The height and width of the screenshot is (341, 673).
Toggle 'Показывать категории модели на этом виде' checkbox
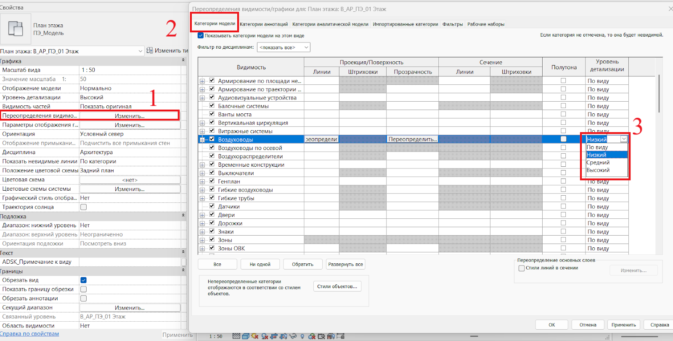[201, 36]
